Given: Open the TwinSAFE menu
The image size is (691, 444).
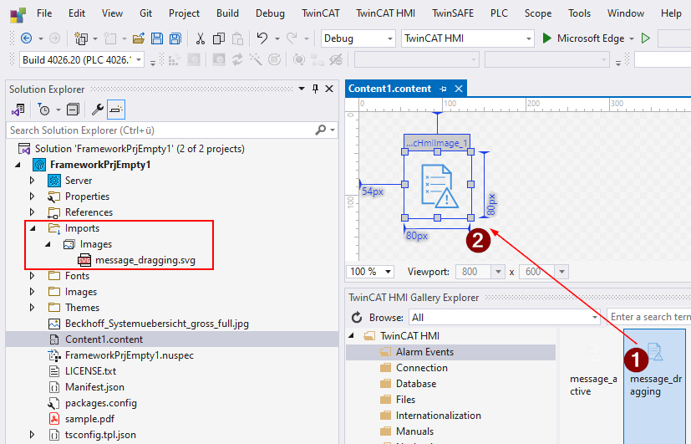Looking at the screenshot, I should (x=452, y=13).
